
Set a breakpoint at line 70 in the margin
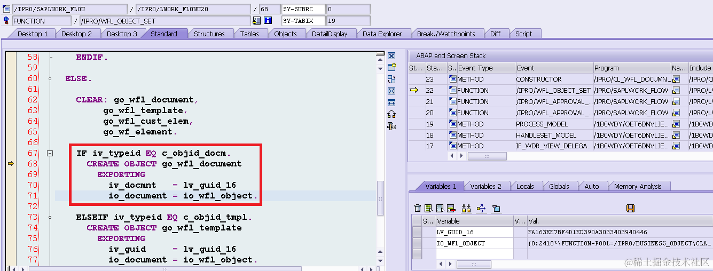[x=11, y=185]
